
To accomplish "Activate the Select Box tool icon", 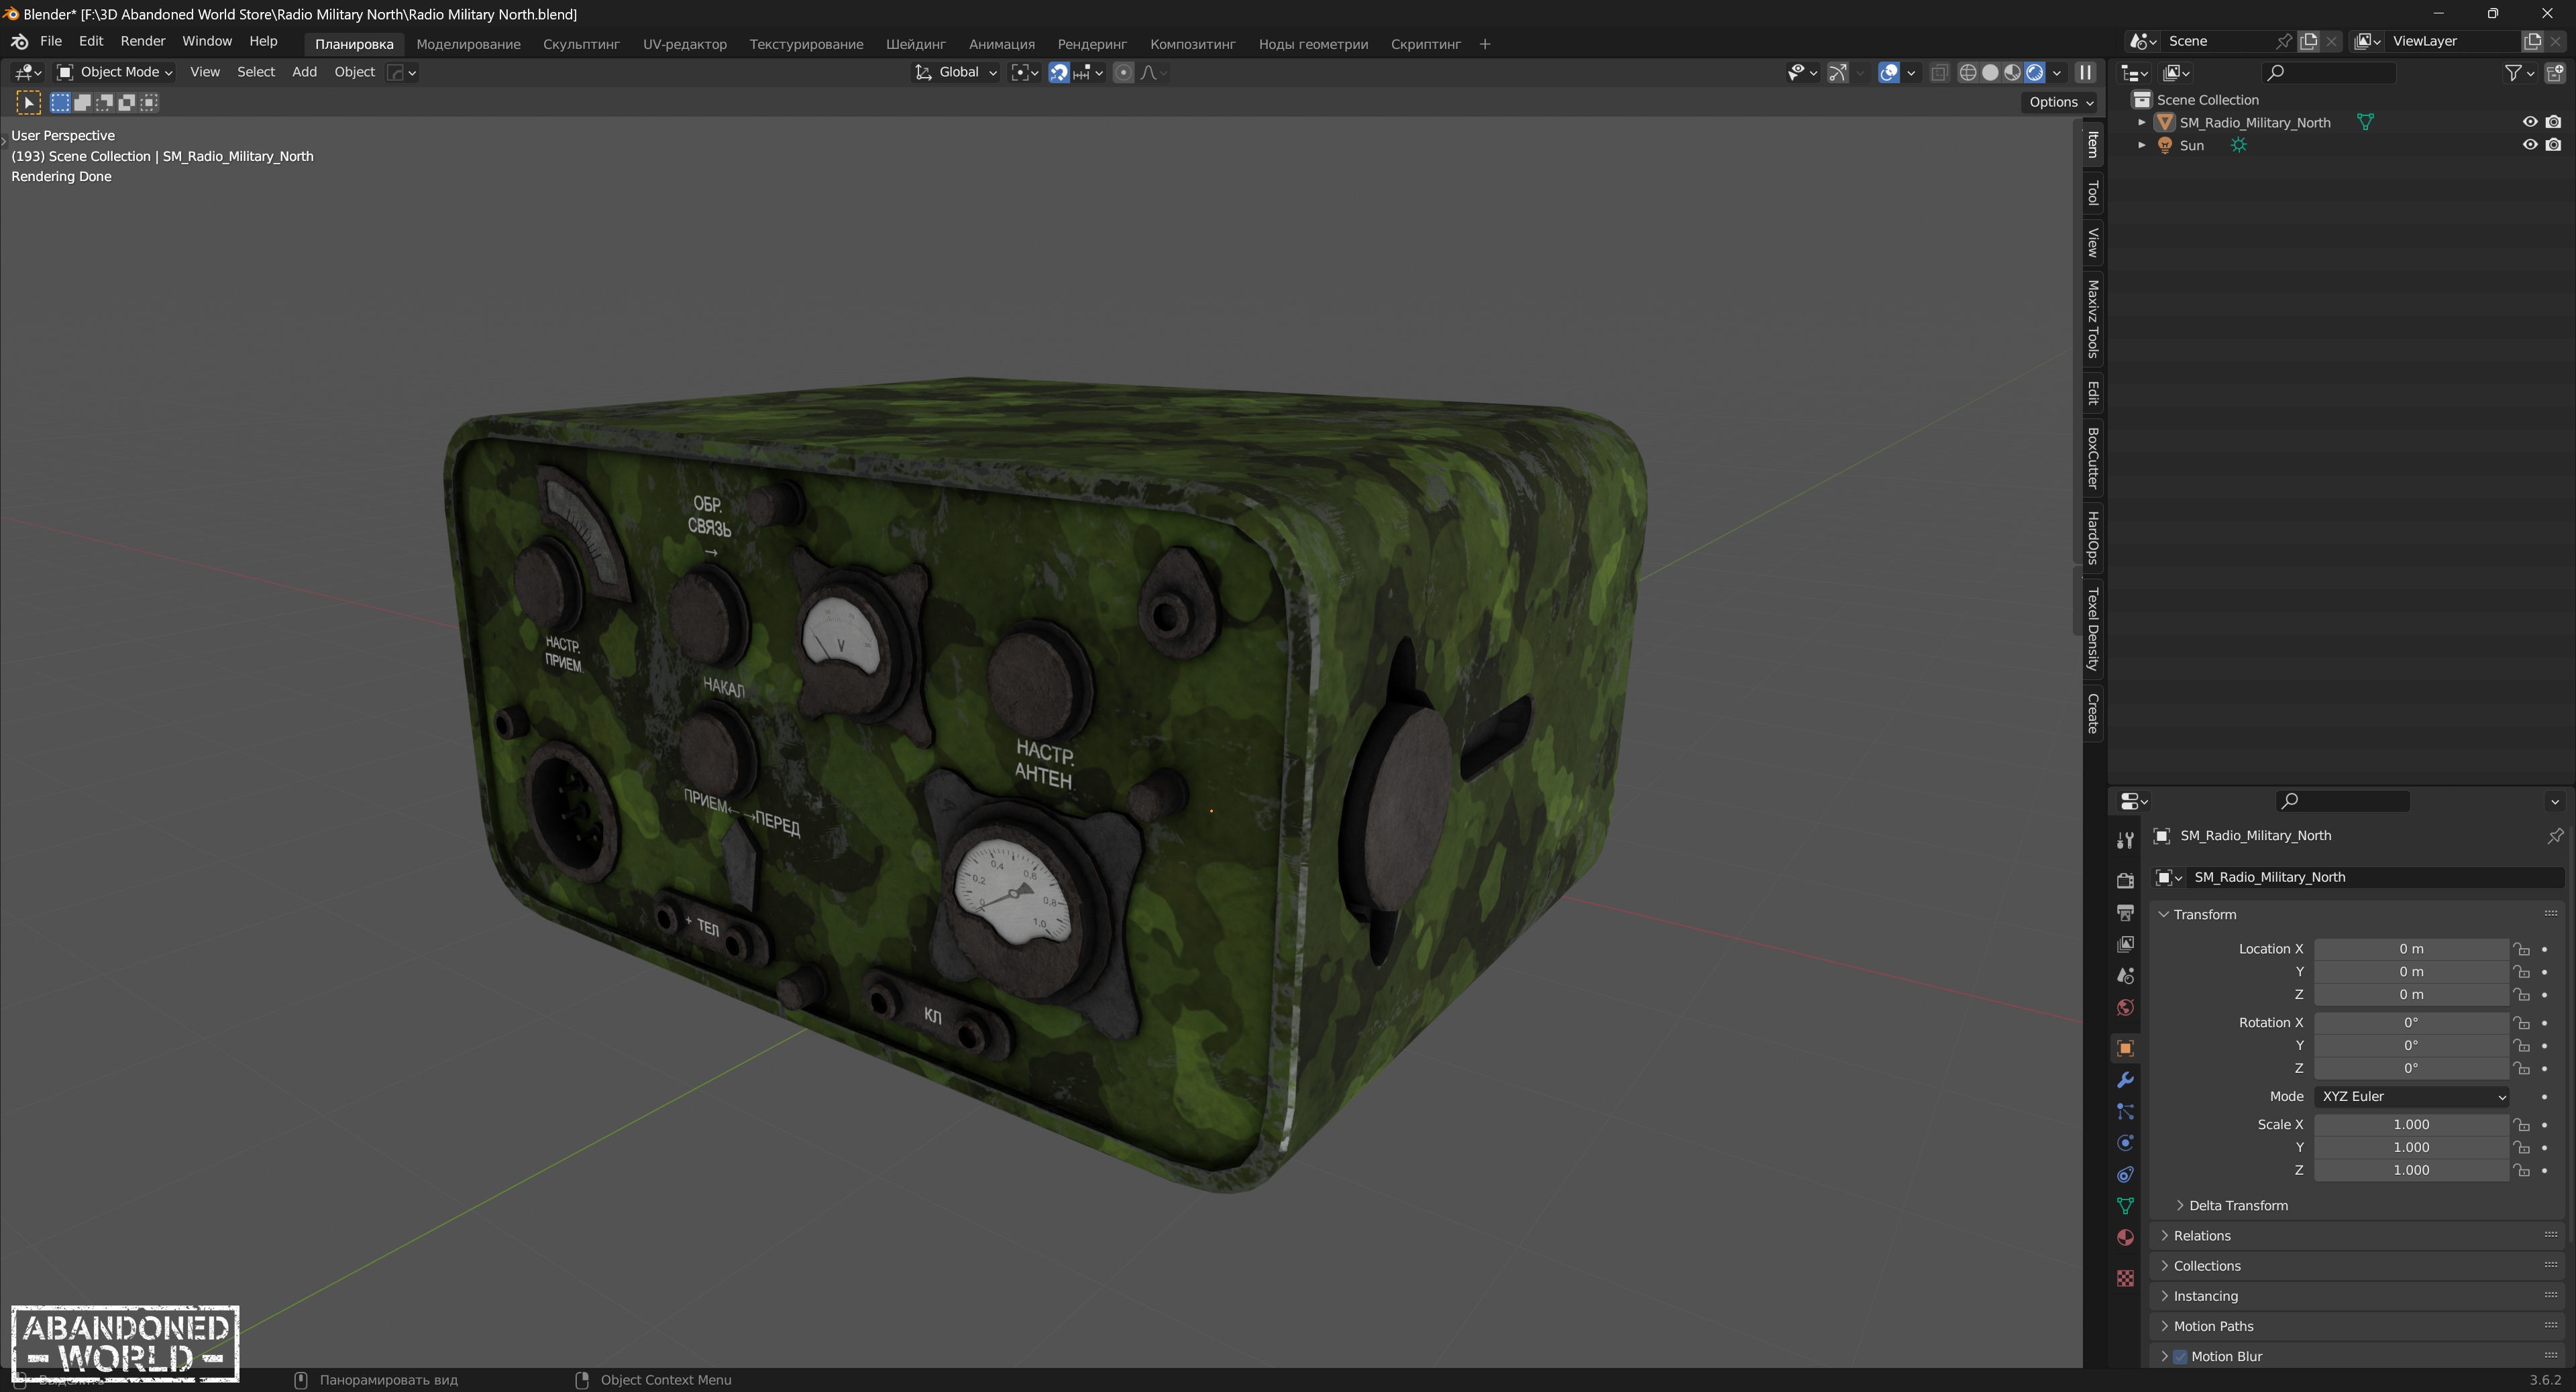I will (x=28, y=102).
